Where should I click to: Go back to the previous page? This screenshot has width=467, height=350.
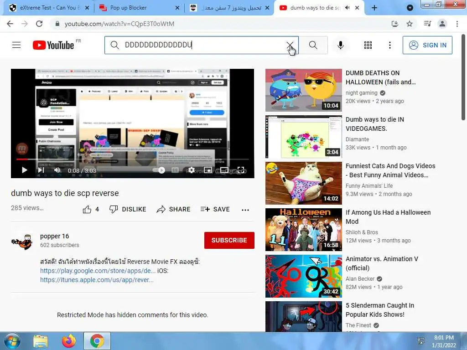pyautogui.click(x=10, y=24)
